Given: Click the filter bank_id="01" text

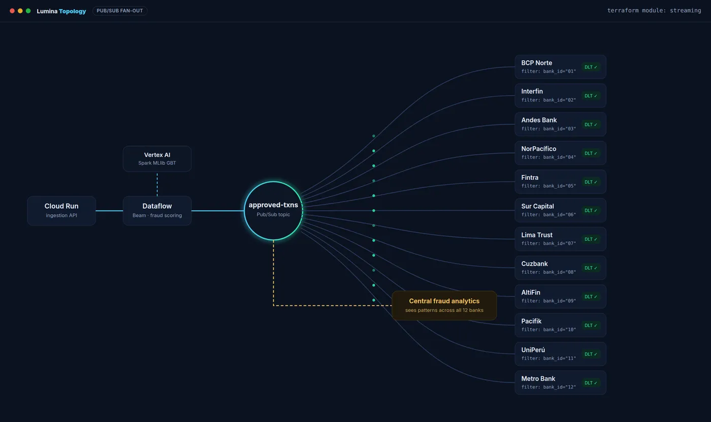Looking at the screenshot, I should click(548, 71).
